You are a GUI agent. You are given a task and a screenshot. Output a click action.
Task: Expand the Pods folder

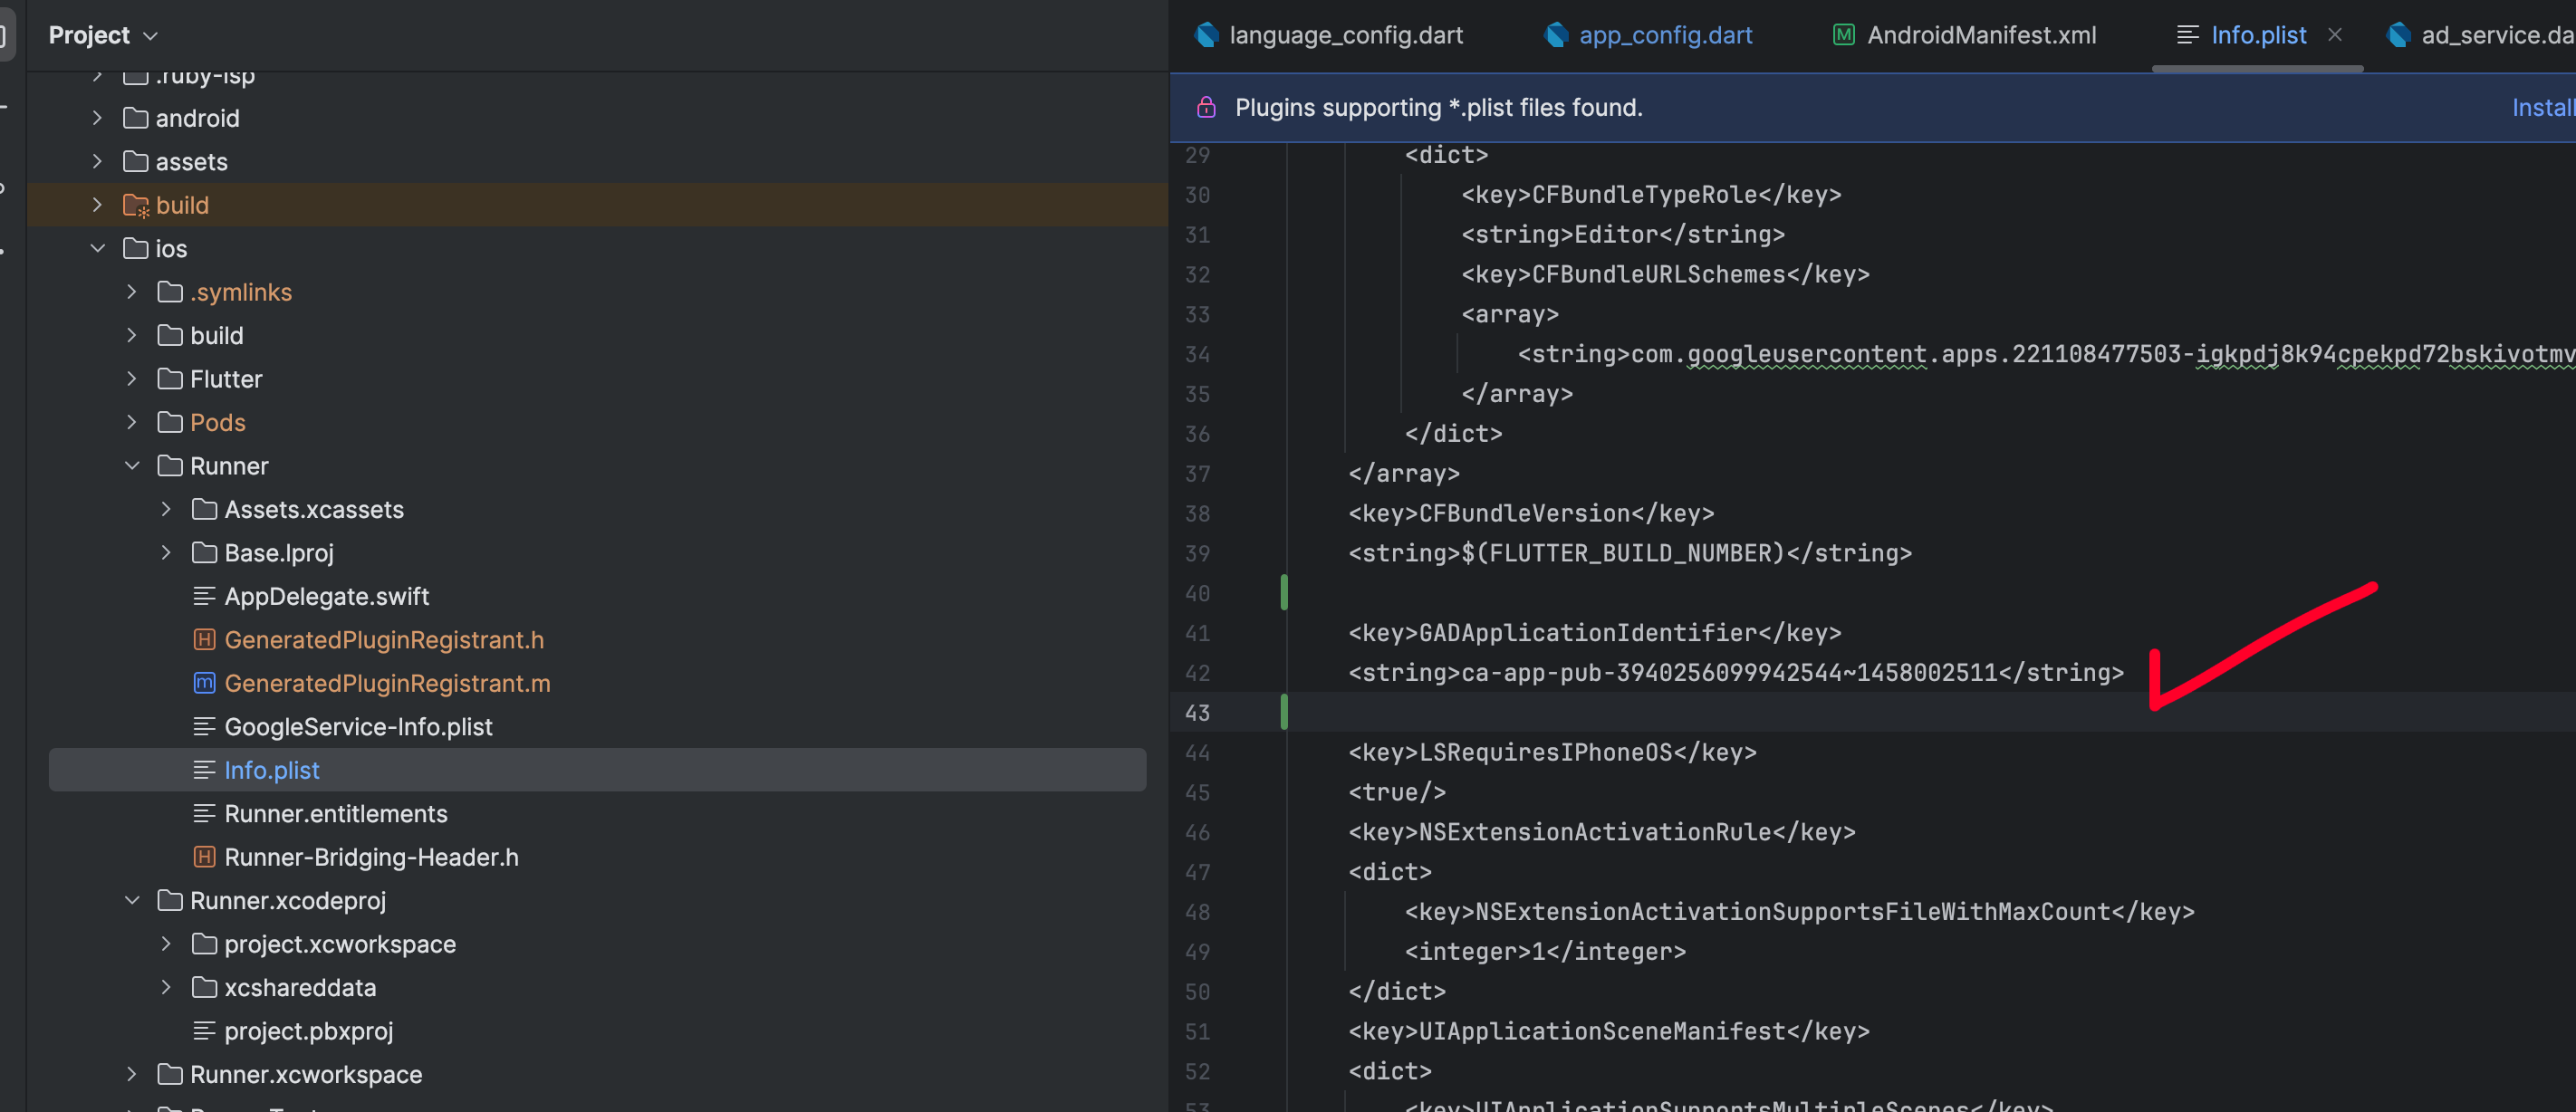point(131,422)
